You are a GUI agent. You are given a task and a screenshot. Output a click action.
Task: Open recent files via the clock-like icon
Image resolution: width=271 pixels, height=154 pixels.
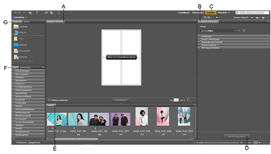tap(30, 13)
